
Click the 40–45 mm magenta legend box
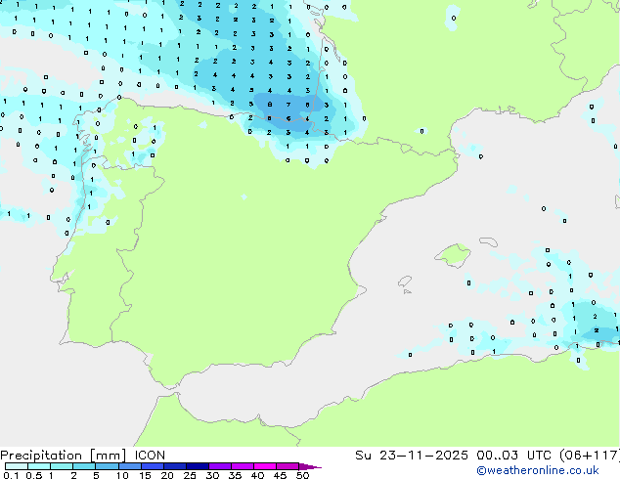point(265,466)
